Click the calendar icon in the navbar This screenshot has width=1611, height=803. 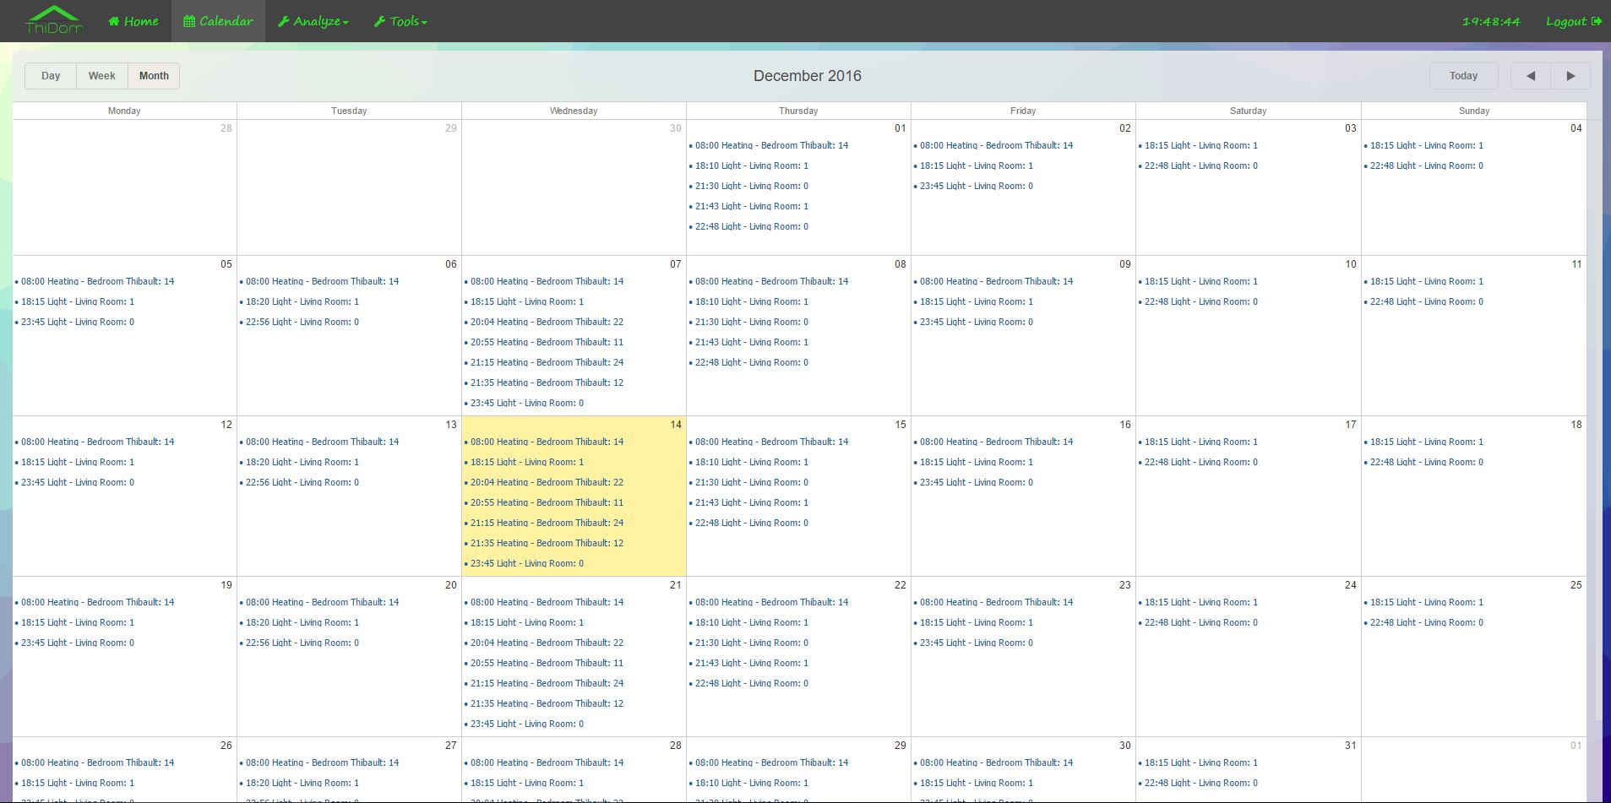tap(189, 20)
